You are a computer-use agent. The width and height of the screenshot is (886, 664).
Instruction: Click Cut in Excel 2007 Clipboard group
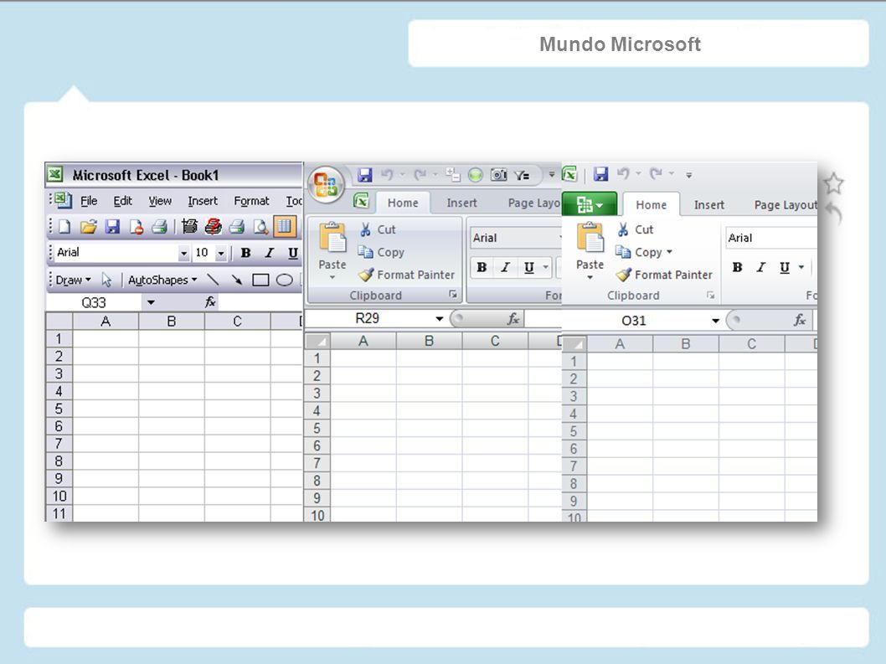click(x=378, y=229)
